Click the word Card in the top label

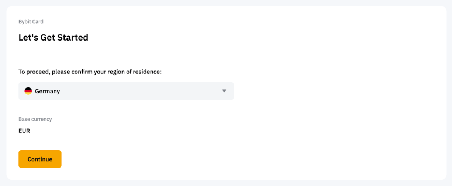38,22
